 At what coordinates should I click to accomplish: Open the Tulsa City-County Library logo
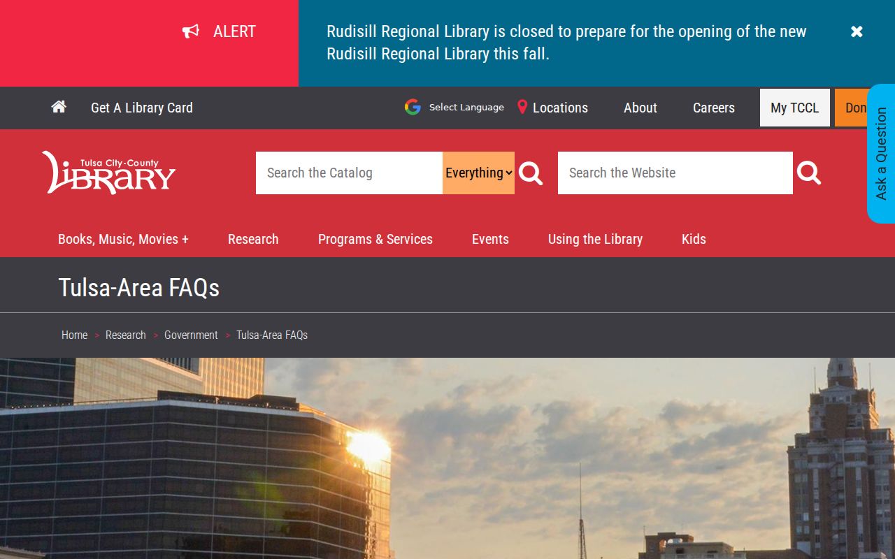pyautogui.click(x=108, y=172)
